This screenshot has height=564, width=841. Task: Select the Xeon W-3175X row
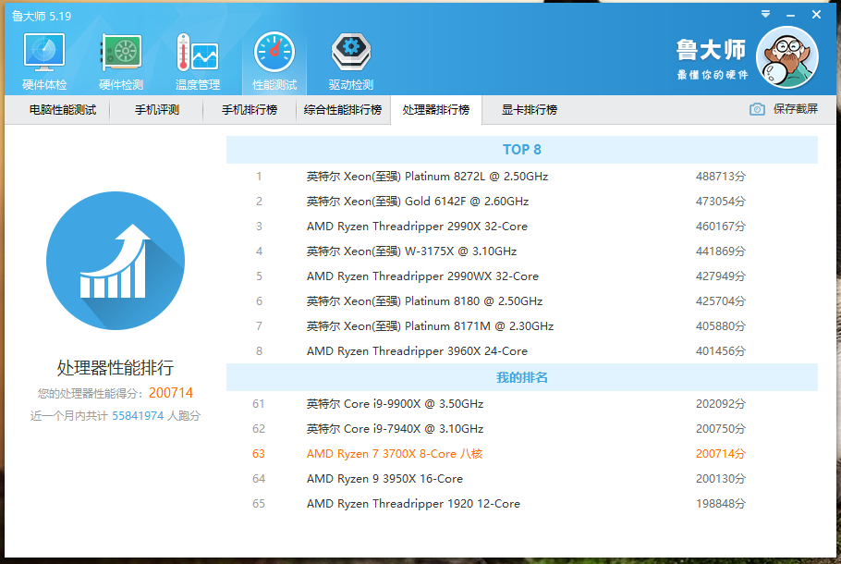coord(522,251)
